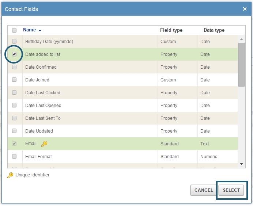
Task: Uncheck the Date added to list checkbox
Action: tap(14, 54)
